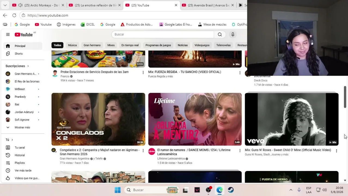348x196 pixels.
Task: Mute the Arctic Monkeys tab audio icon
Action: click(20, 5)
